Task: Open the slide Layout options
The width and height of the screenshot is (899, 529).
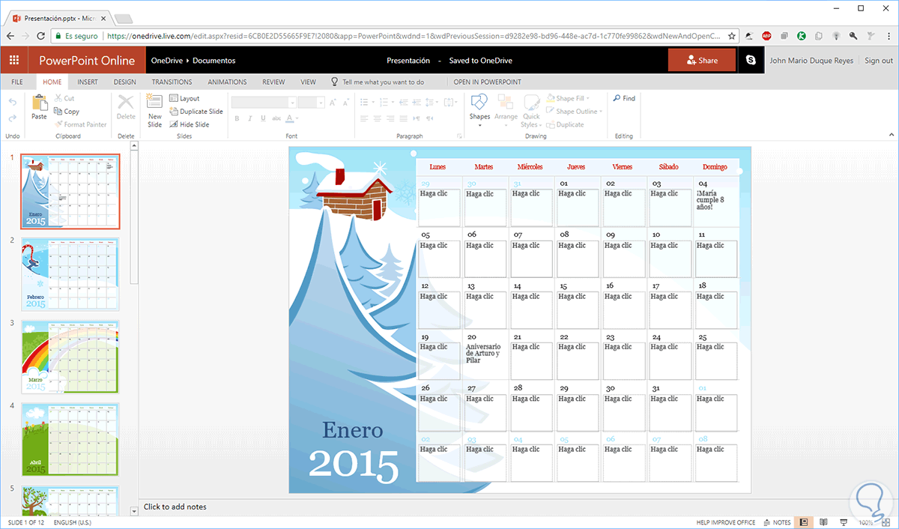Action: (184, 98)
